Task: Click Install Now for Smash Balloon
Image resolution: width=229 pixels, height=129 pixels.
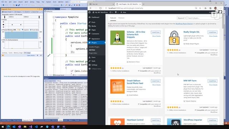Action: tap(156, 81)
